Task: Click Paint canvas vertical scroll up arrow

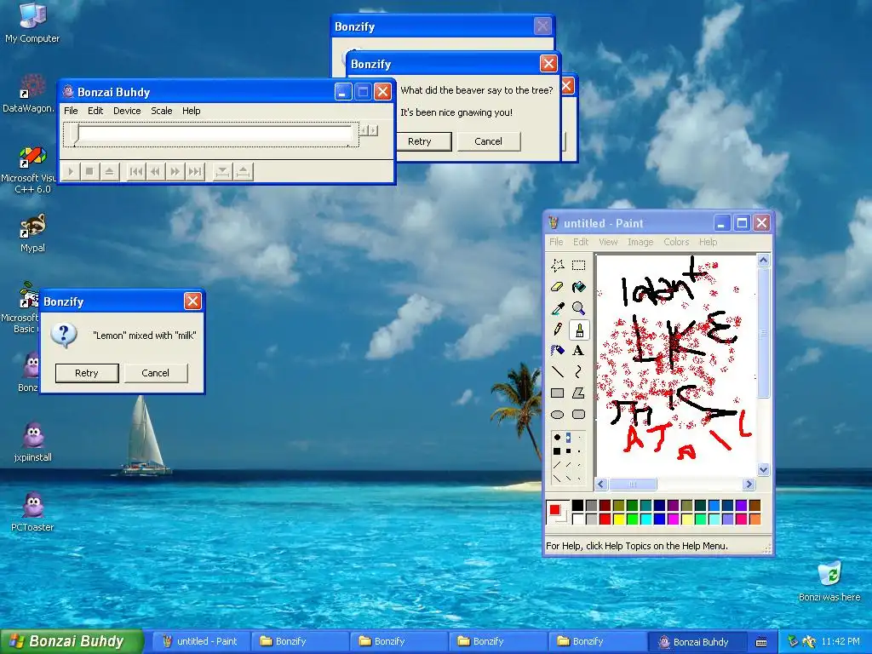Action: pyautogui.click(x=764, y=260)
